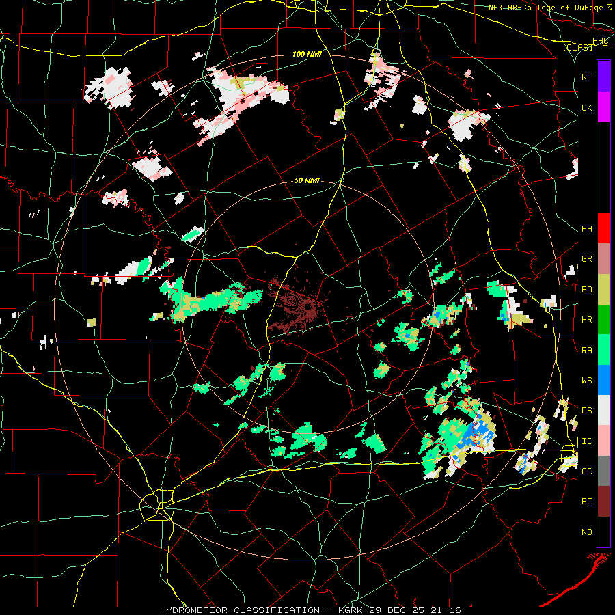Click the blue WS legend color swatch
Viewport: 615px width, 615px height.
pyautogui.click(x=603, y=380)
